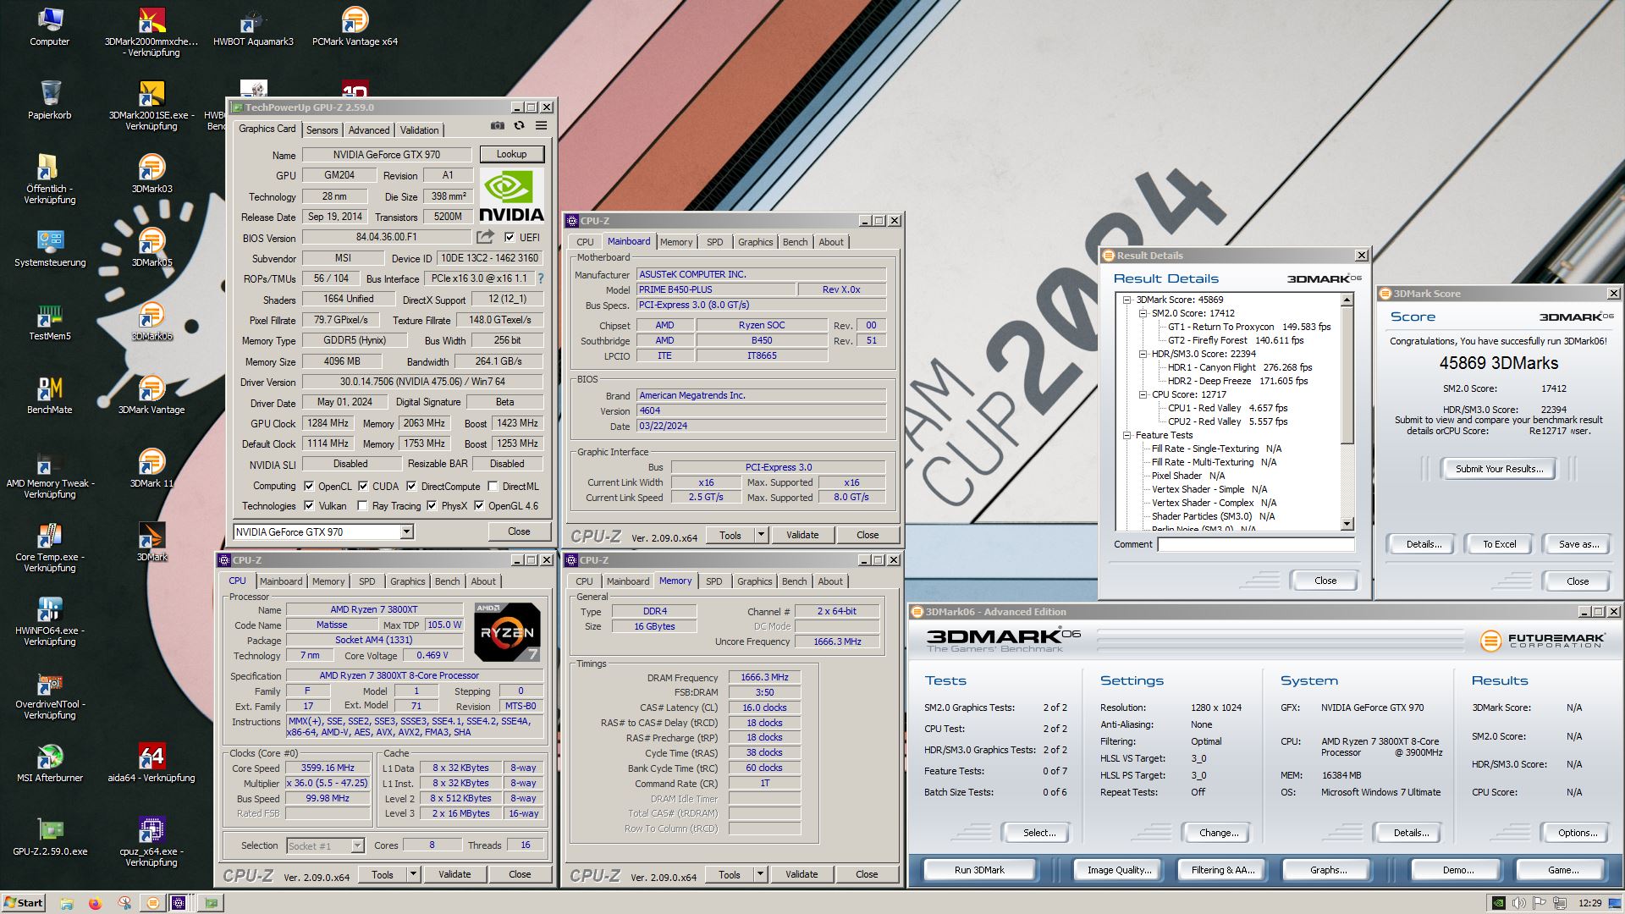Open Tools dropdown arrow in CPU tab CPU-Z
Viewport: 1625px width, 914px height.
[413, 874]
